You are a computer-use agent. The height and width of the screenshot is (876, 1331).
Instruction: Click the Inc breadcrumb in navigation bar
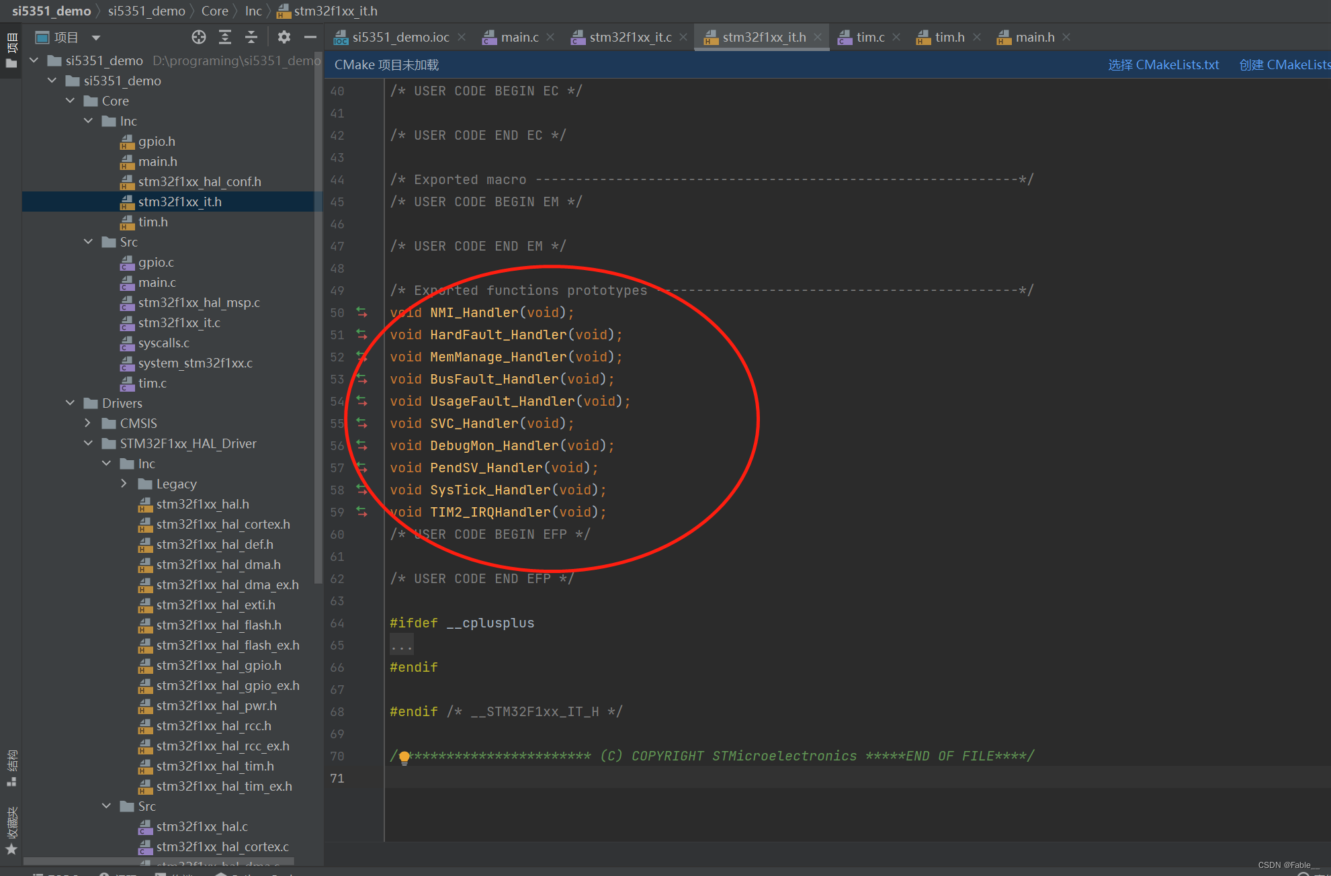[x=253, y=11]
